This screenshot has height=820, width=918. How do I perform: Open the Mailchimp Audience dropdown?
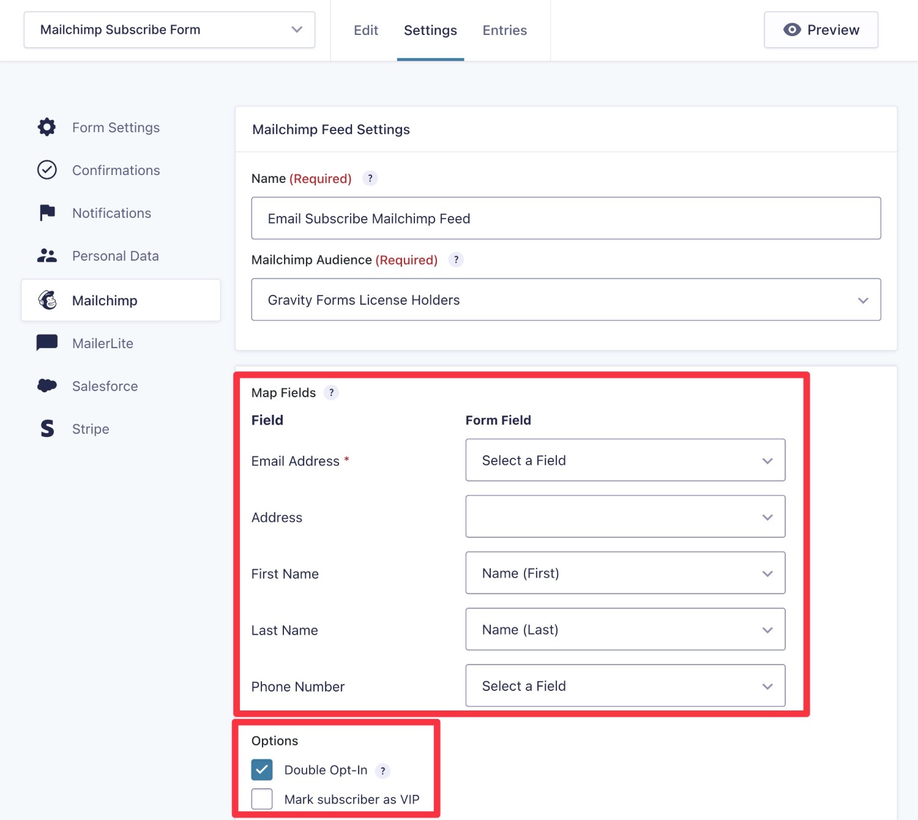565,299
